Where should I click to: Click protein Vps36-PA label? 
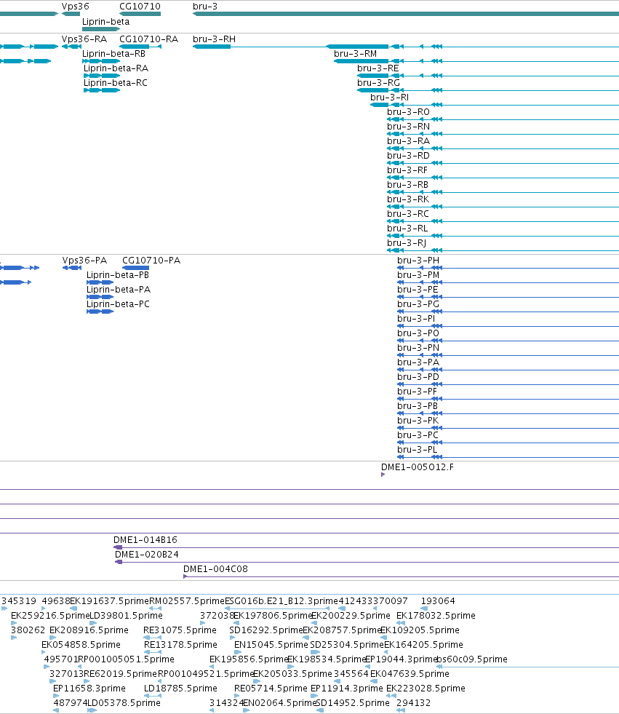pos(84,261)
